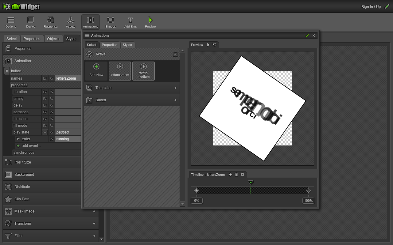Image resolution: width=393 pixels, height=245 pixels.
Task: Click the divWidget logo
Action: (x=21, y=6)
